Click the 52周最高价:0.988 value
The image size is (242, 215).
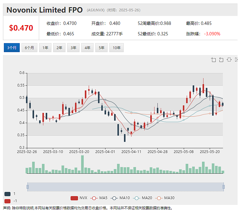pyautogui.click(x=154, y=23)
